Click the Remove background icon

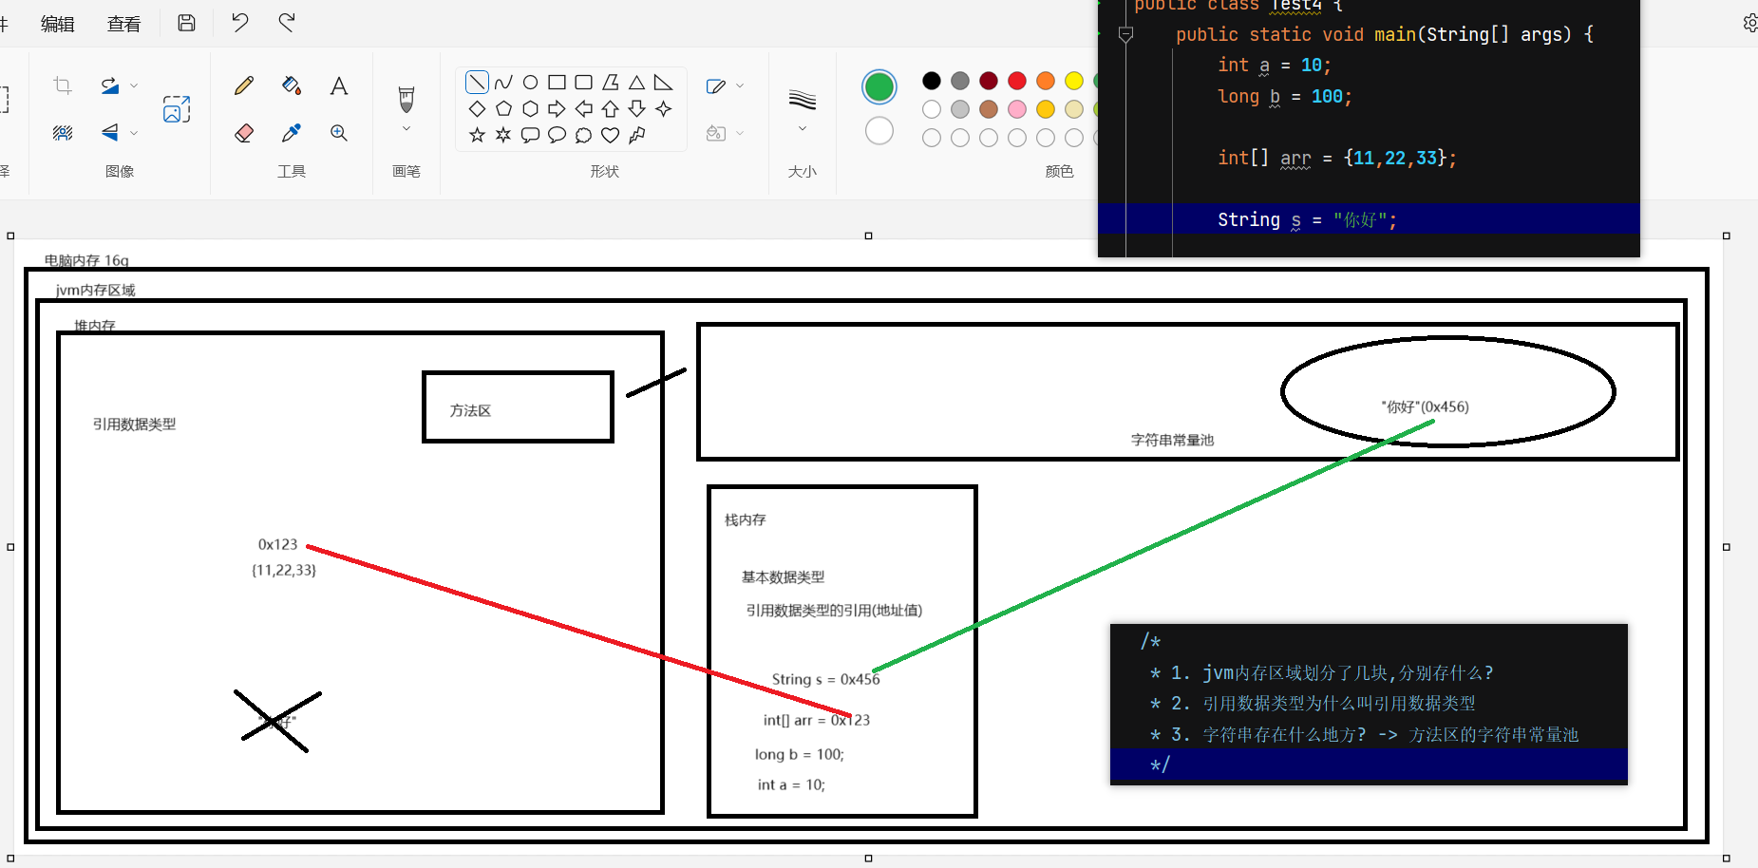point(63,132)
